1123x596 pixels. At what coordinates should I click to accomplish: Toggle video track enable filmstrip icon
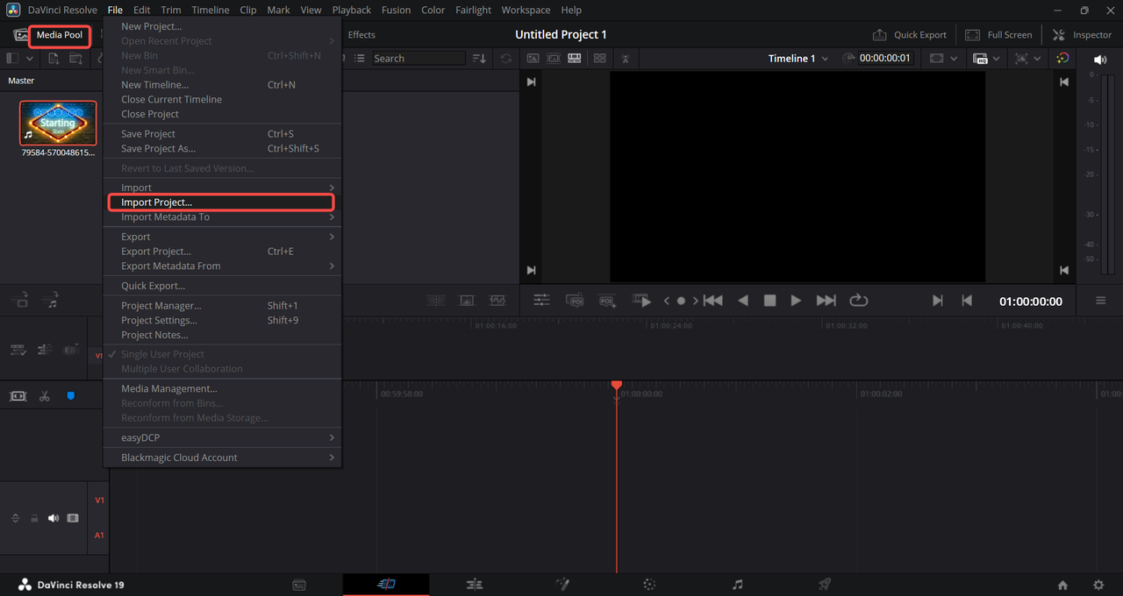click(73, 518)
